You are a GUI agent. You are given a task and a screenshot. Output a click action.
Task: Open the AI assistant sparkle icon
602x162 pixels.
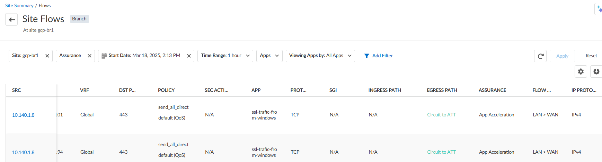[x=599, y=9]
